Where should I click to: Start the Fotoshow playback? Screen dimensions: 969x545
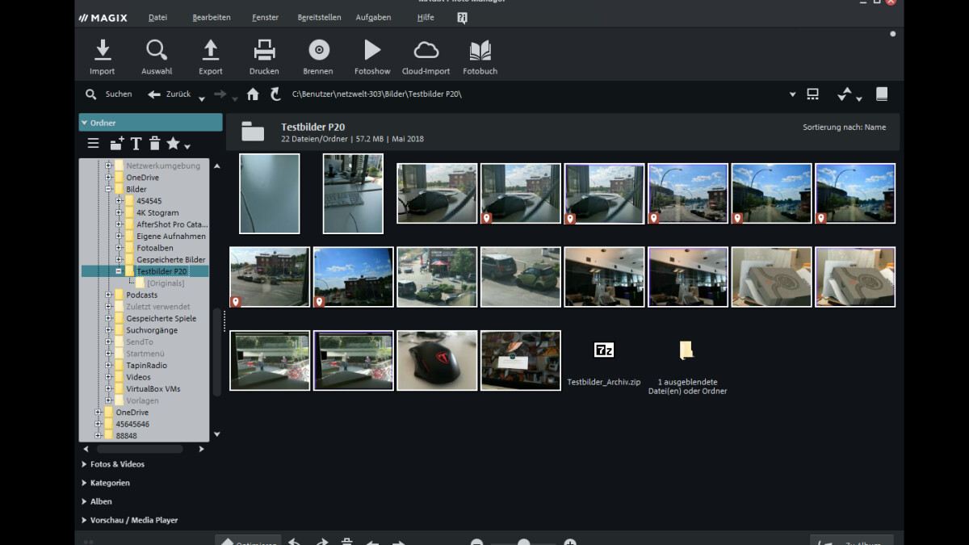pos(372,57)
